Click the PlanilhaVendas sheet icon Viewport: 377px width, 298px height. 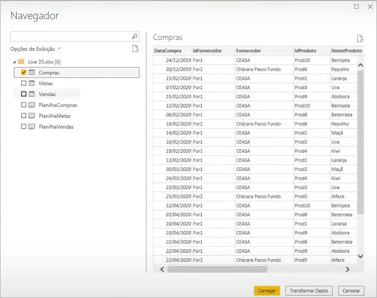[x=31, y=127]
